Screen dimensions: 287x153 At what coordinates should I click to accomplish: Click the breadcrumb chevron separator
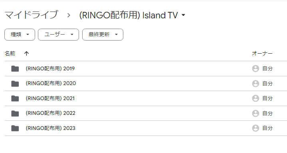(x=69, y=15)
